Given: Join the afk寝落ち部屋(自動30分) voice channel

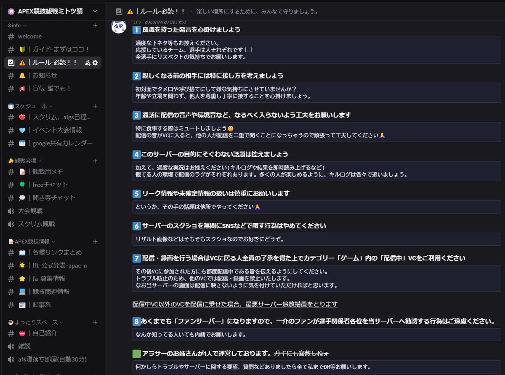Looking at the screenshot, I should pos(53,359).
